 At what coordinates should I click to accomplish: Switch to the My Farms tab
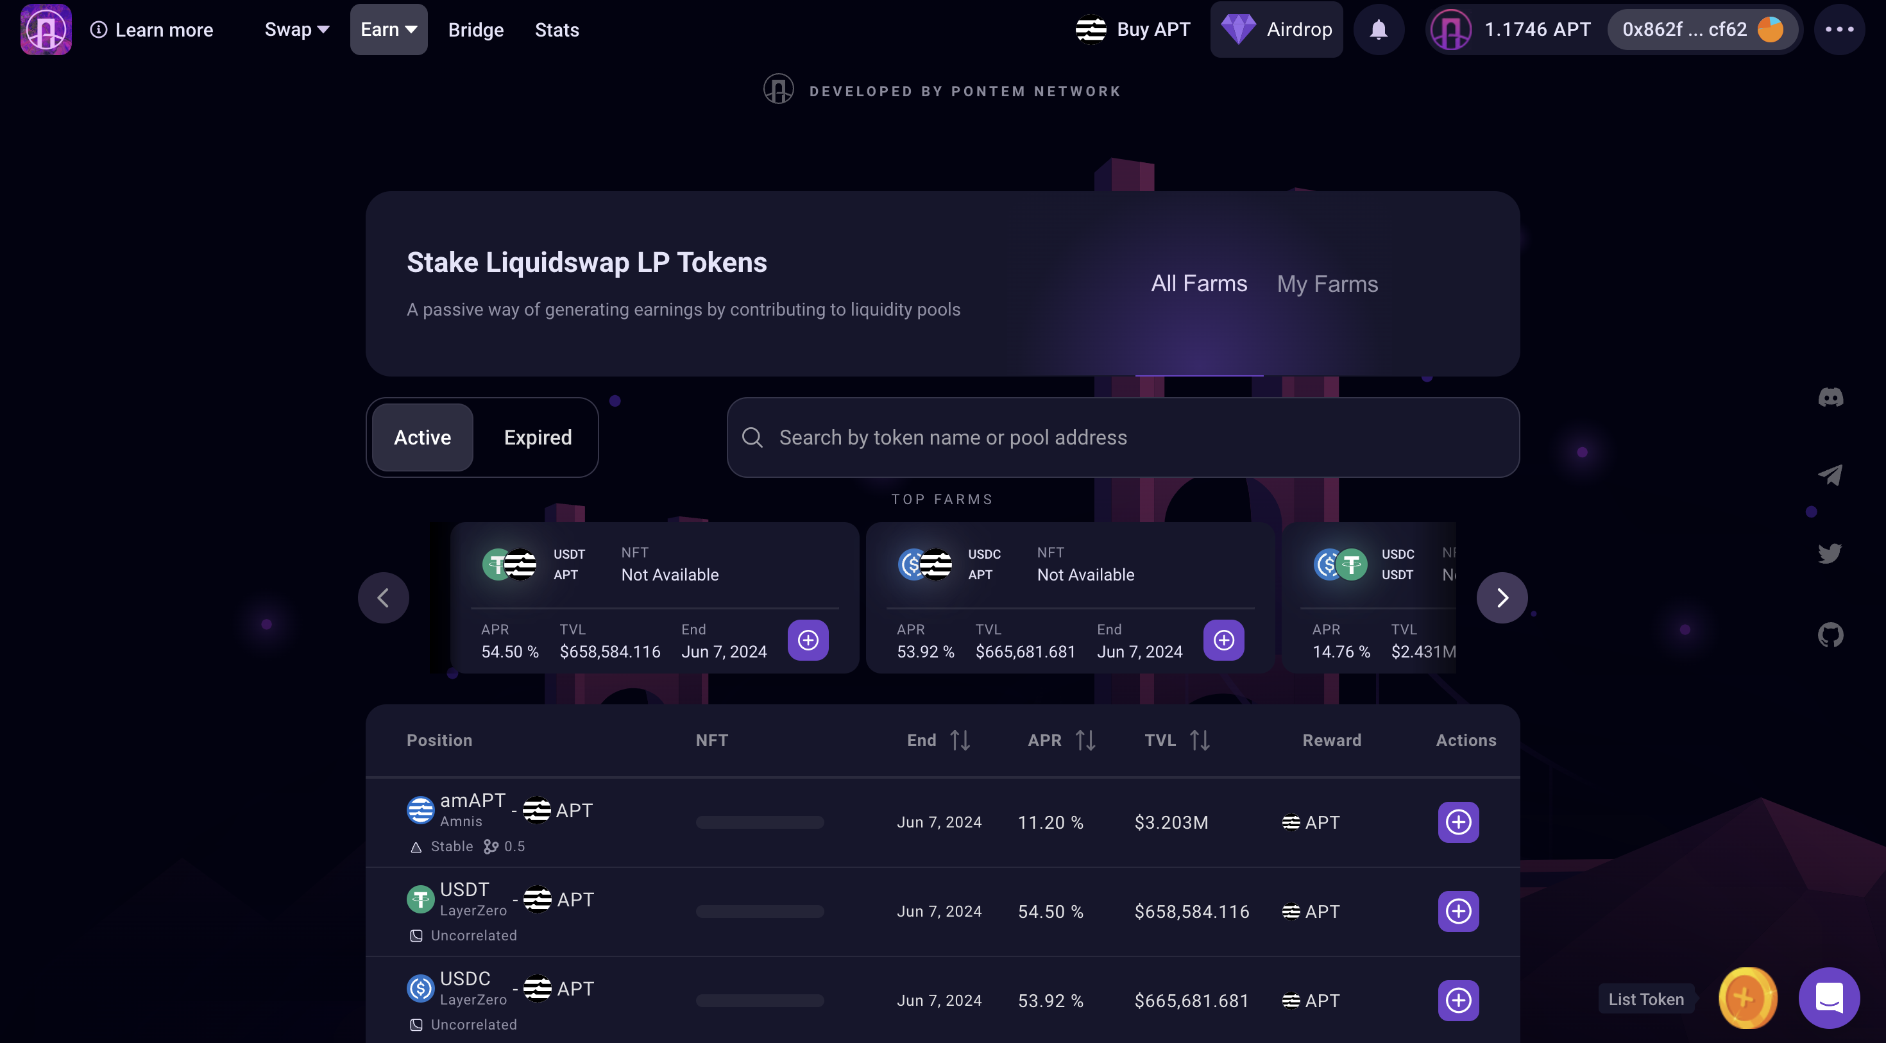[1327, 284]
